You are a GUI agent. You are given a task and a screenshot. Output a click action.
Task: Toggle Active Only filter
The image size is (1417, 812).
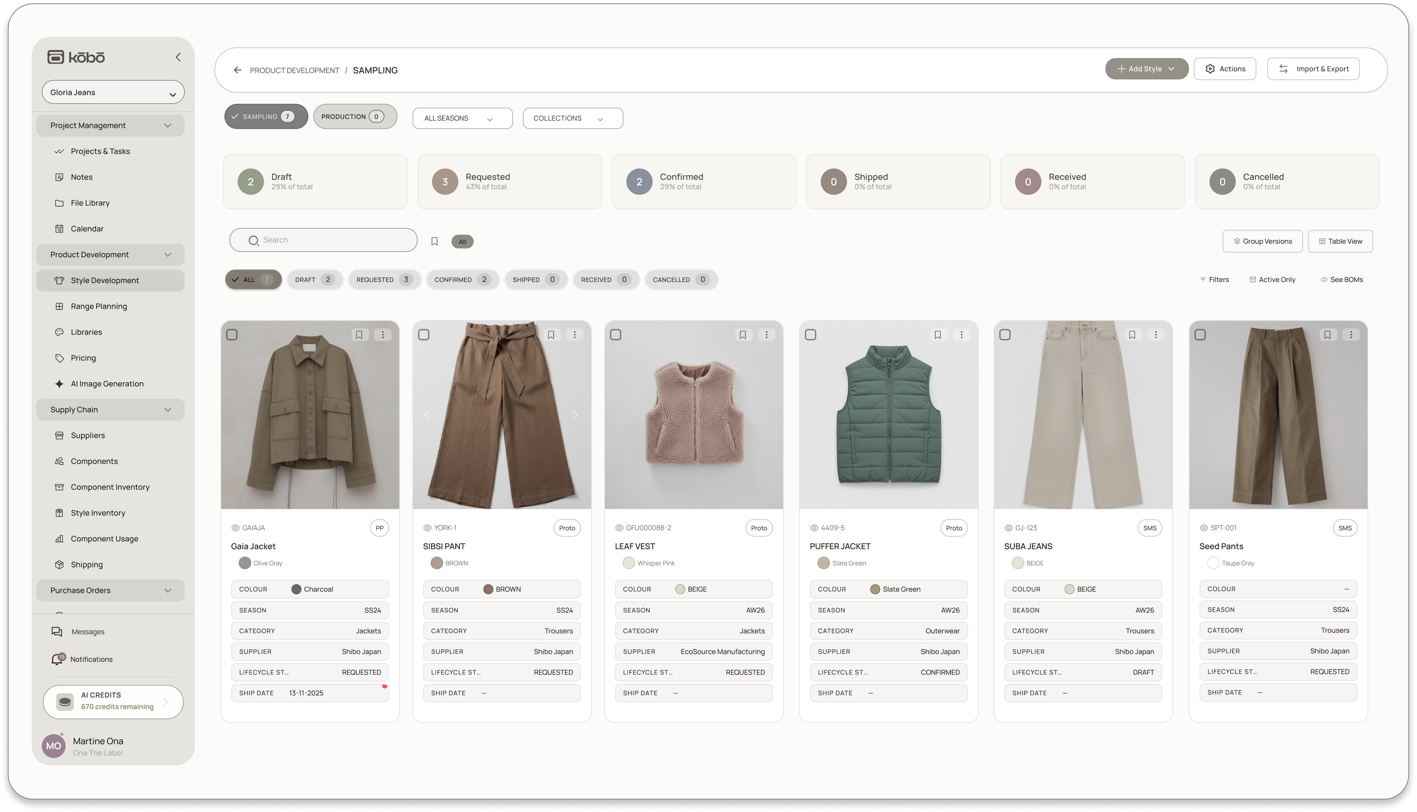coord(1272,279)
